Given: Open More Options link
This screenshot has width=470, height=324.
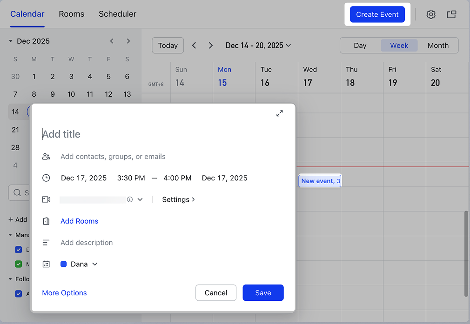Looking at the screenshot, I should coord(64,293).
